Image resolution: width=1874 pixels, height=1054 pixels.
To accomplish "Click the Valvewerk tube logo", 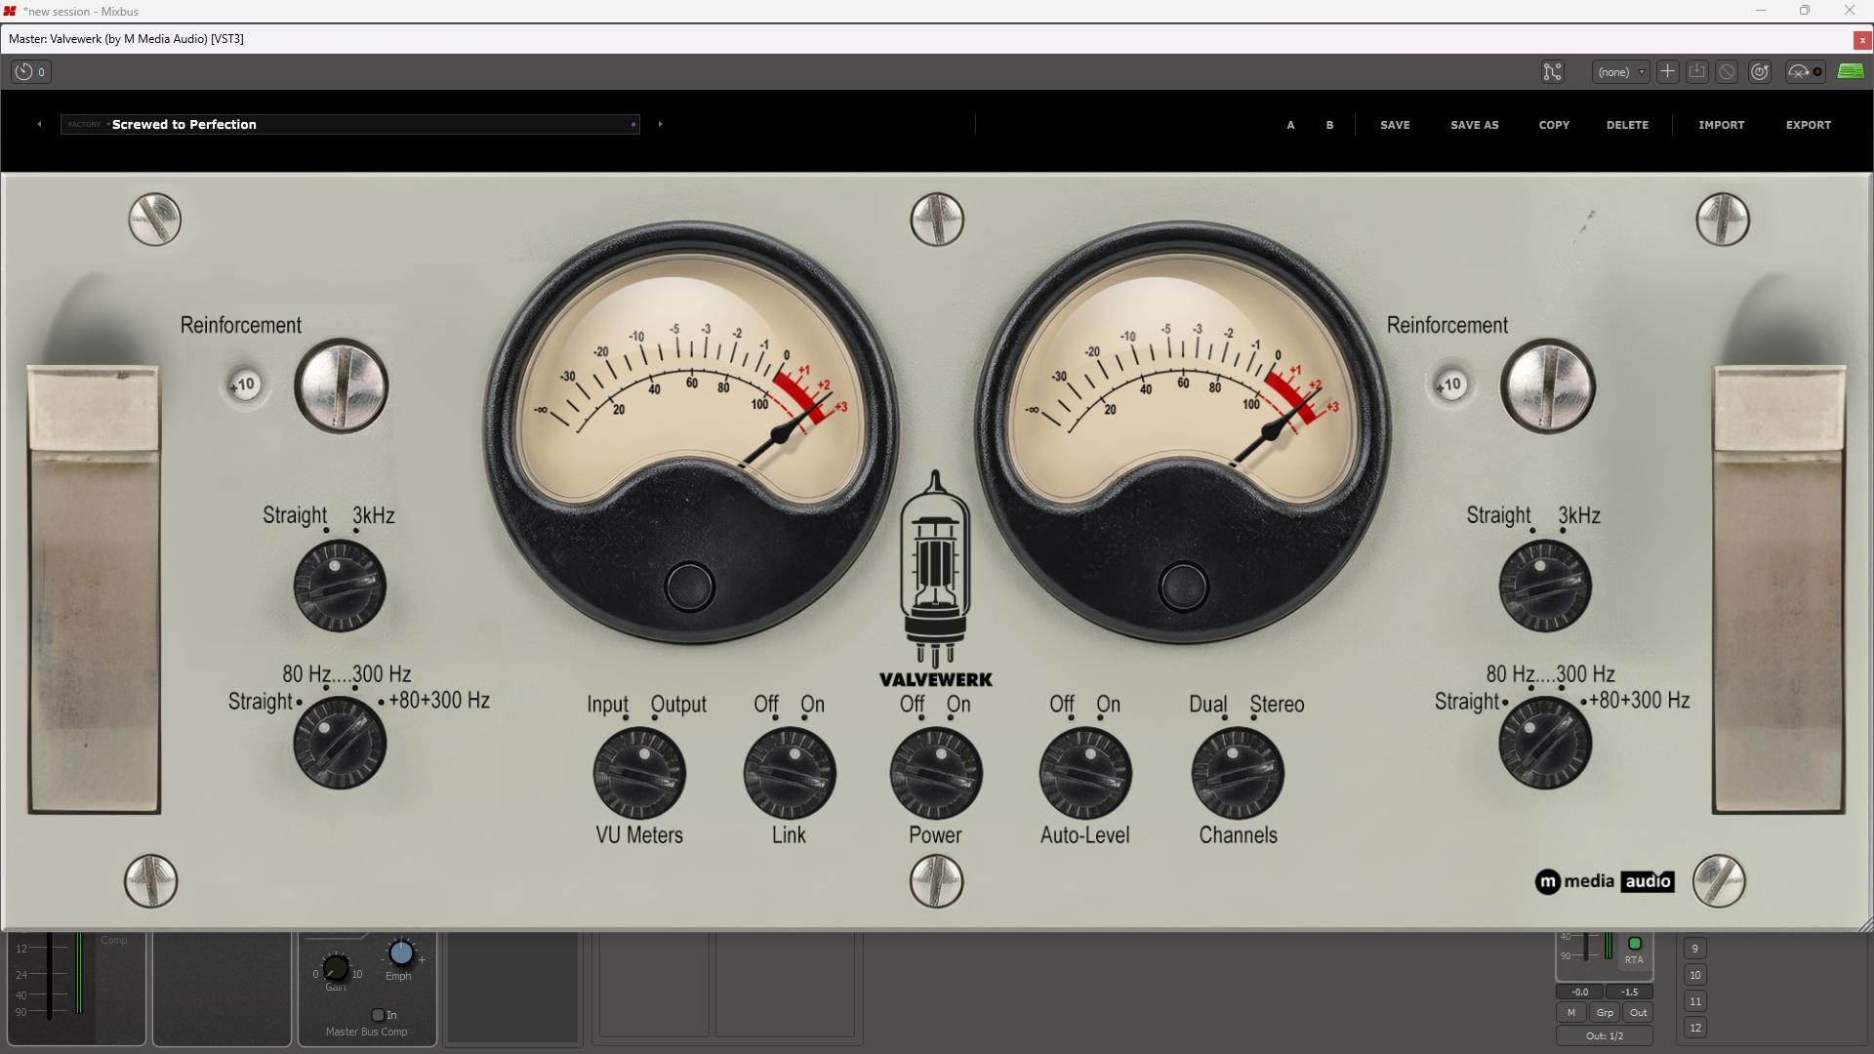I will click(935, 579).
